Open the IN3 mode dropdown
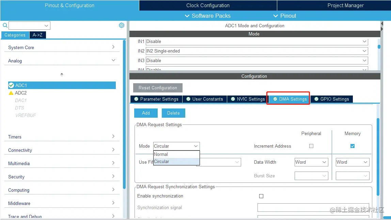The width and height of the screenshot is (391, 220). coord(257,60)
